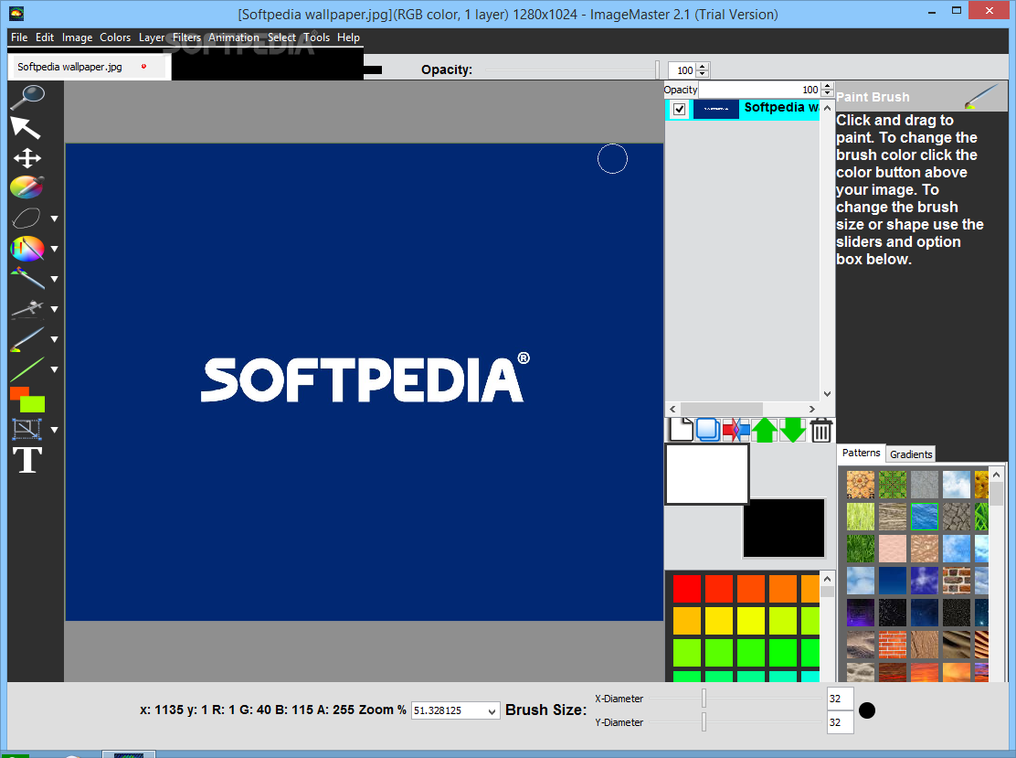Image resolution: width=1016 pixels, height=758 pixels.
Task: Open the File menu
Action: click(x=19, y=37)
